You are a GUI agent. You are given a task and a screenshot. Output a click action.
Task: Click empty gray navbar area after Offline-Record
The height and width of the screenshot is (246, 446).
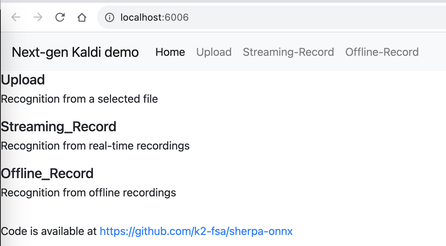coord(433,52)
